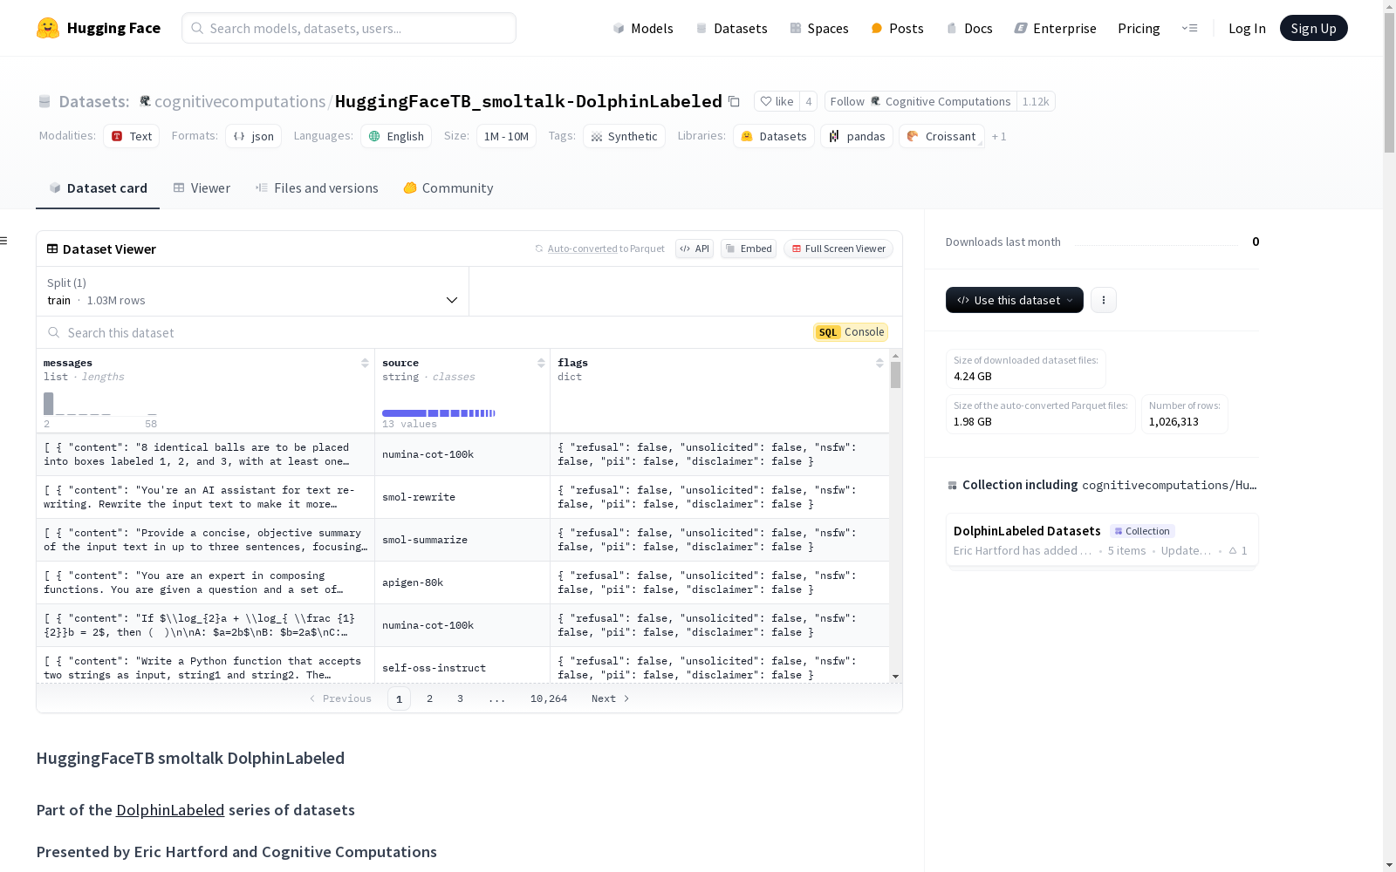Screen dimensions: 1396x872
Task: Switch to the Viewer tab
Action: (202, 188)
